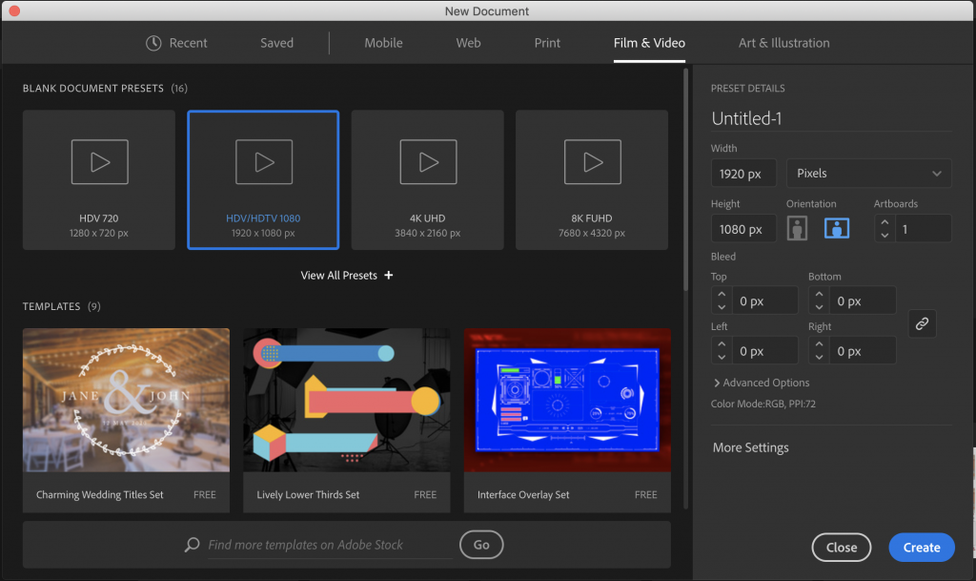976x581 pixels.
Task: Select the HDV 720 preset icon
Action: pos(99,162)
